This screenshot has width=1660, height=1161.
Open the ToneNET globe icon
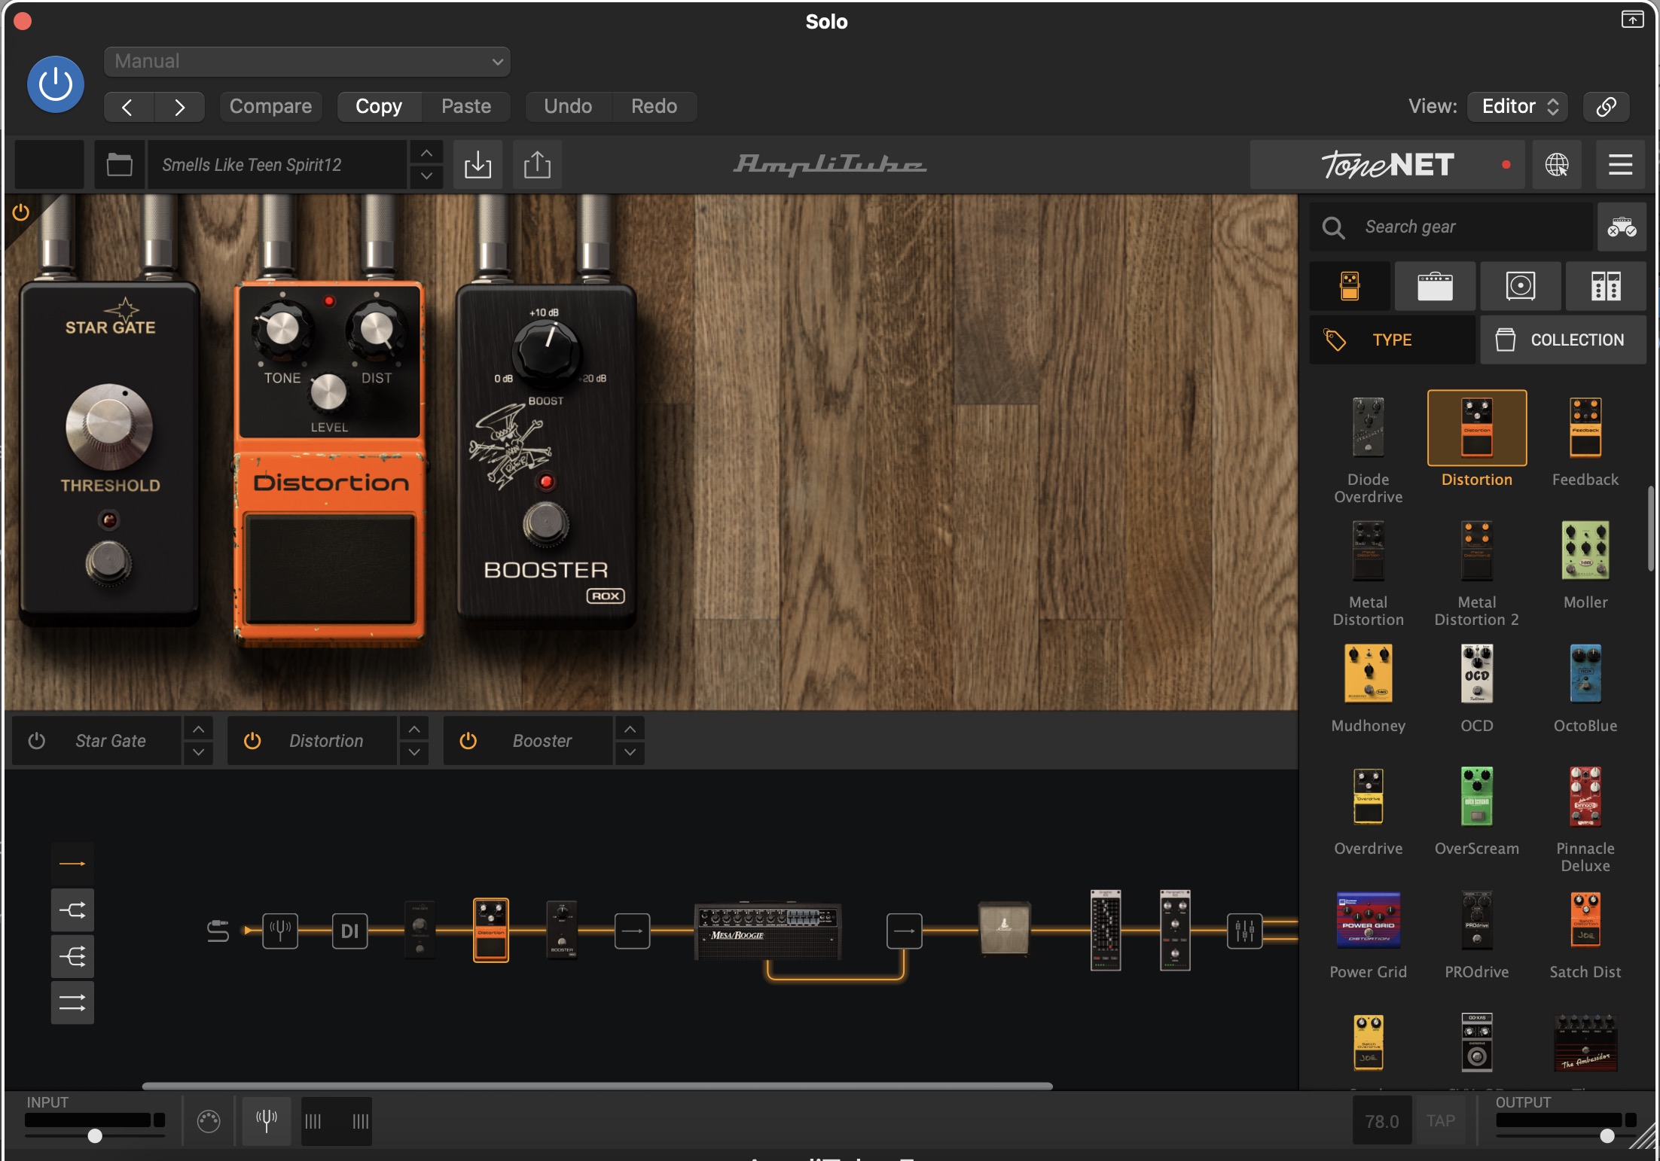pyautogui.click(x=1557, y=164)
